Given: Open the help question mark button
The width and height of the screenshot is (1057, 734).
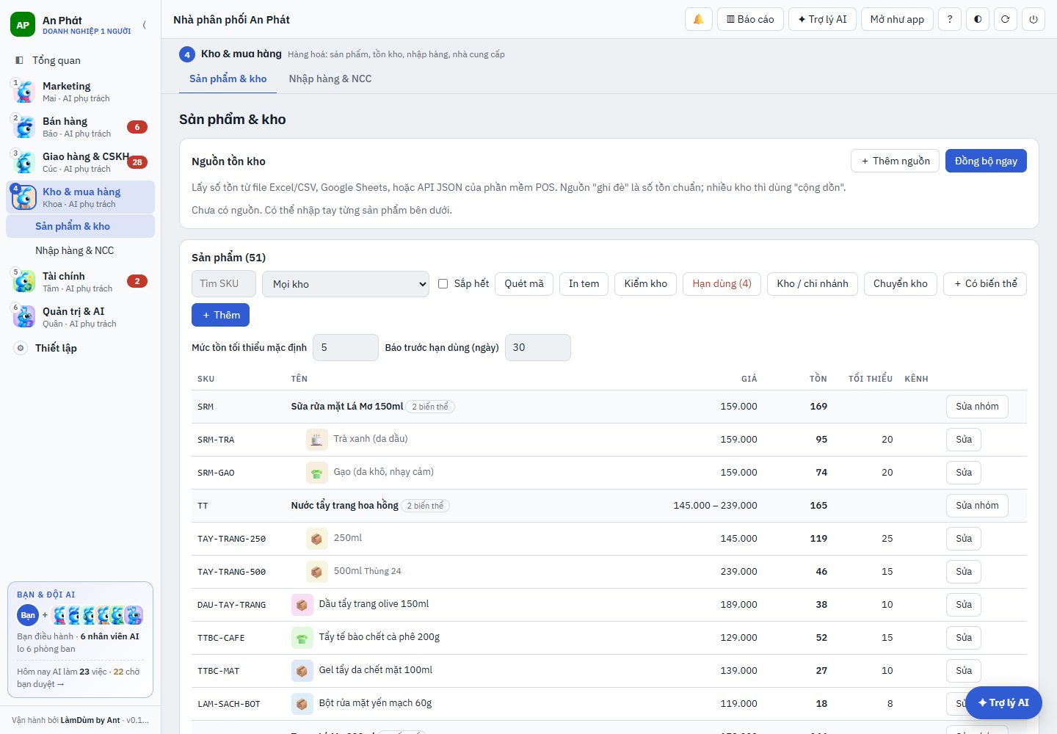Looking at the screenshot, I should 950,19.
